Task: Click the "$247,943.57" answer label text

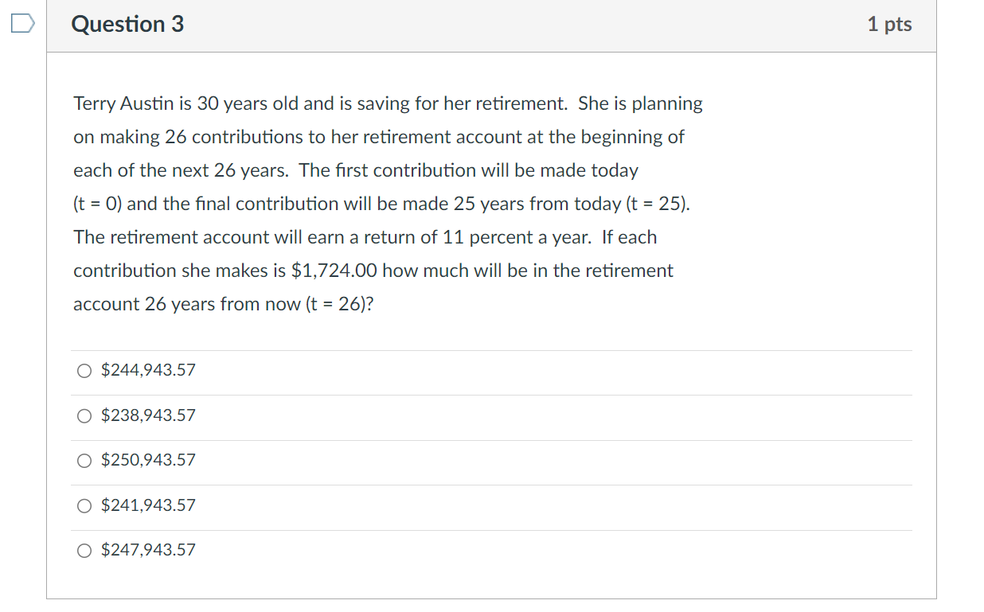Action: 148,551
